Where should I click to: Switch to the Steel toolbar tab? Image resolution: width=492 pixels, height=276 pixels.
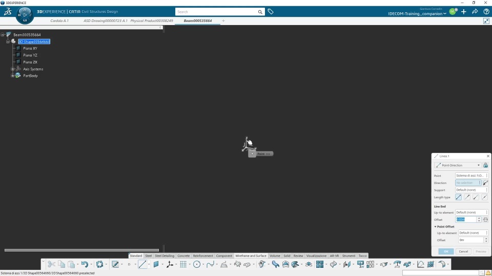149,256
